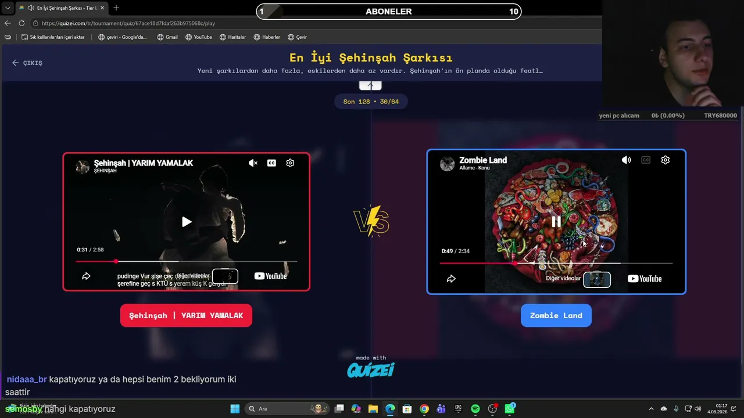This screenshot has width=744, height=418.
Task: Open settings gear on YARIM YAMALAK video
Action: [x=290, y=163]
